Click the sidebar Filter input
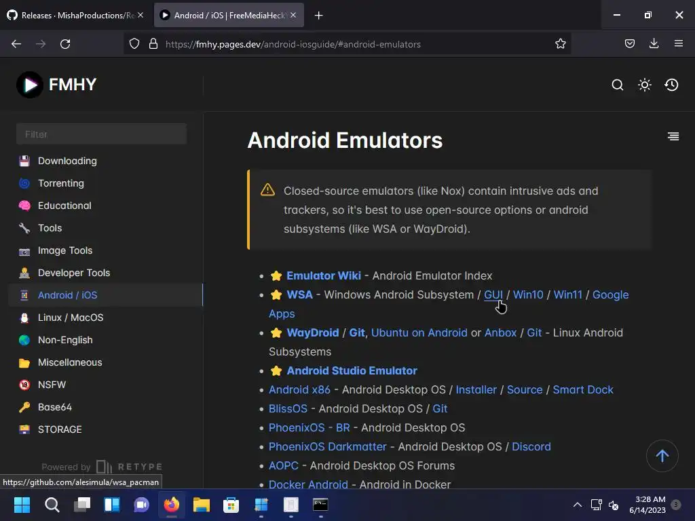This screenshot has width=695, height=521. [x=102, y=134]
